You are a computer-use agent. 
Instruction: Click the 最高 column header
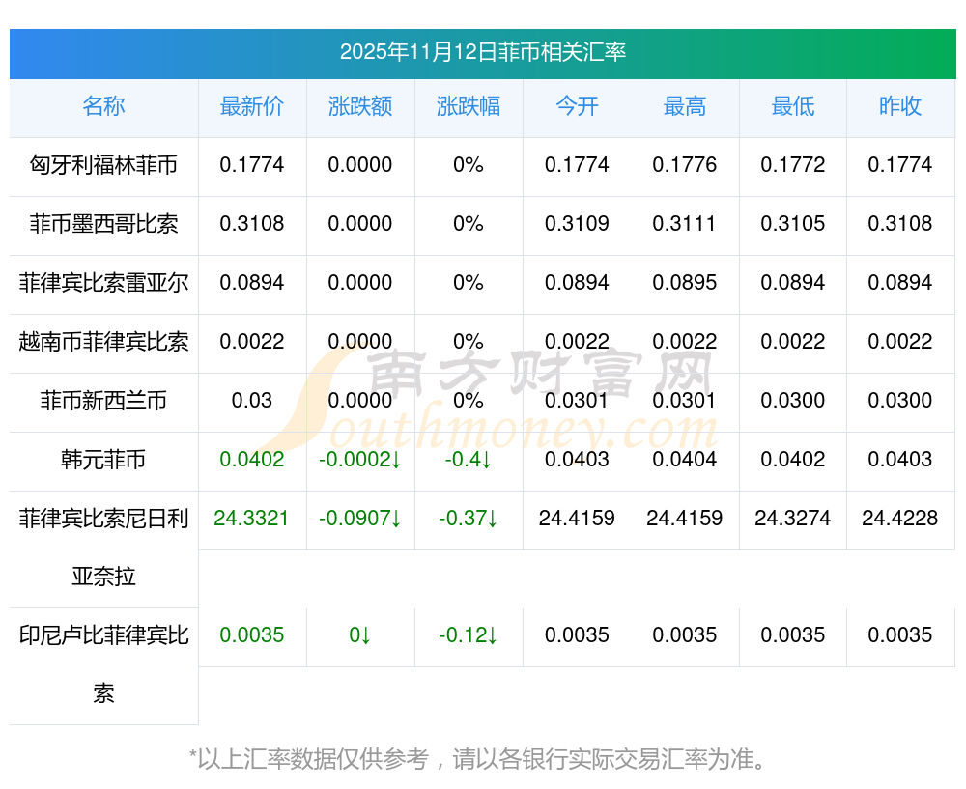685,107
